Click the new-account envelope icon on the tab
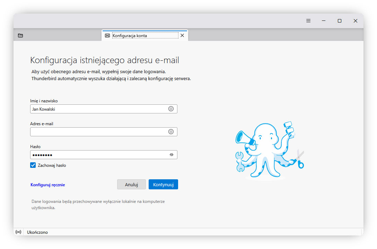This screenshot has width=377, height=249. tap(107, 35)
